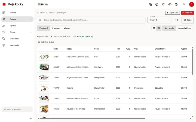Click the Figúrky people icon
The image size is (196, 122).
click(4, 26)
